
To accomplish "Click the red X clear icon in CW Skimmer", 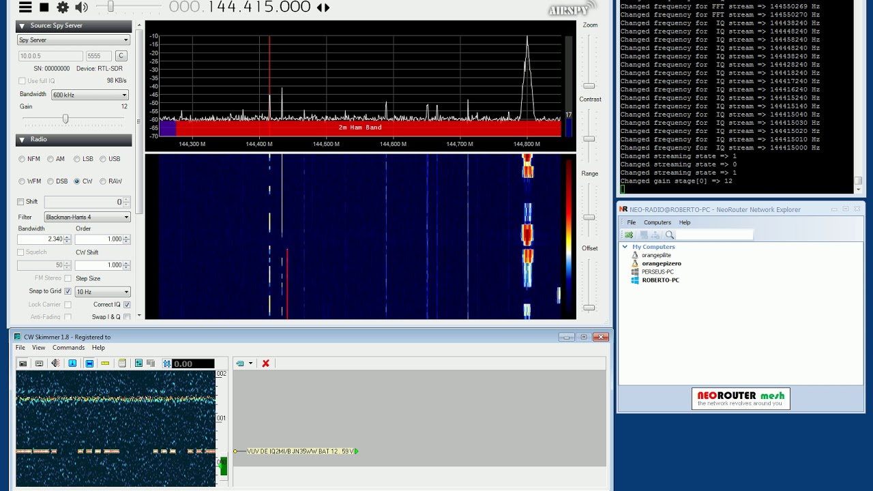I will [x=266, y=363].
